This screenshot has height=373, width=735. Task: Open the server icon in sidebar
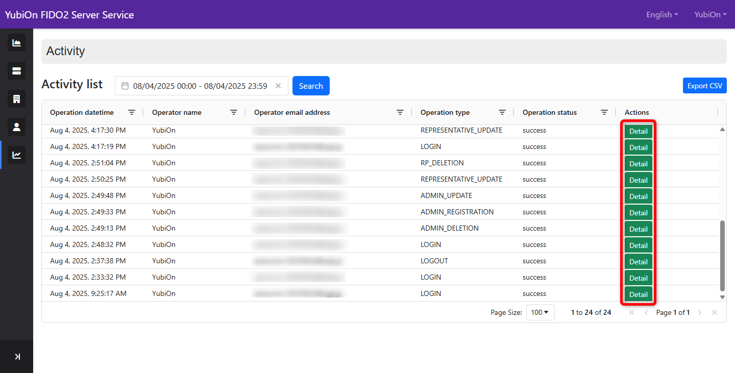pyautogui.click(x=16, y=70)
